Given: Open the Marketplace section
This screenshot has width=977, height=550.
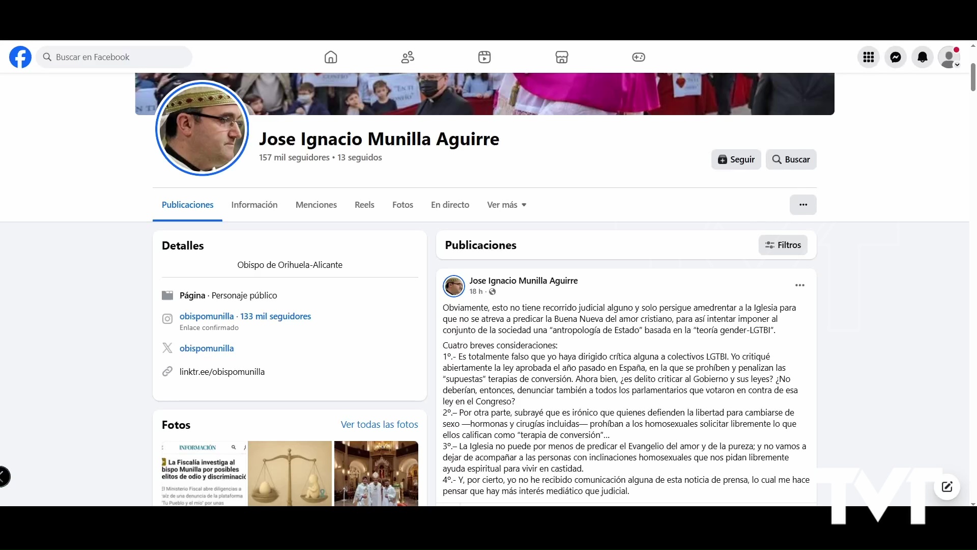Looking at the screenshot, I should [x=562, y=57].
